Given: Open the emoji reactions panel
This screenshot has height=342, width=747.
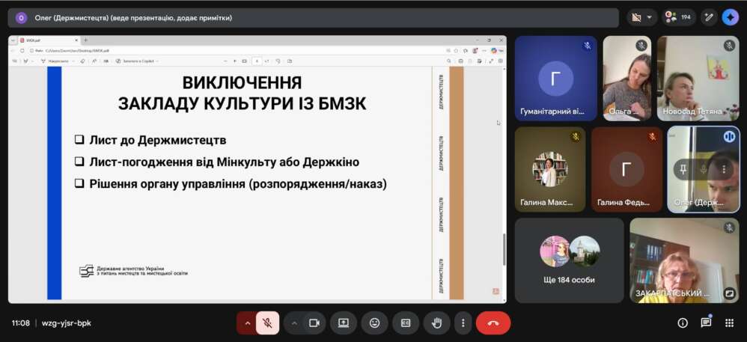Looking at the screenshot, I should (374, 323).
